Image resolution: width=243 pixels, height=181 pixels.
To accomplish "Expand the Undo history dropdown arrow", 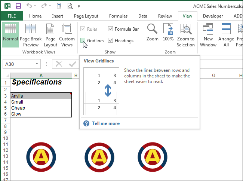I will 35,6.
